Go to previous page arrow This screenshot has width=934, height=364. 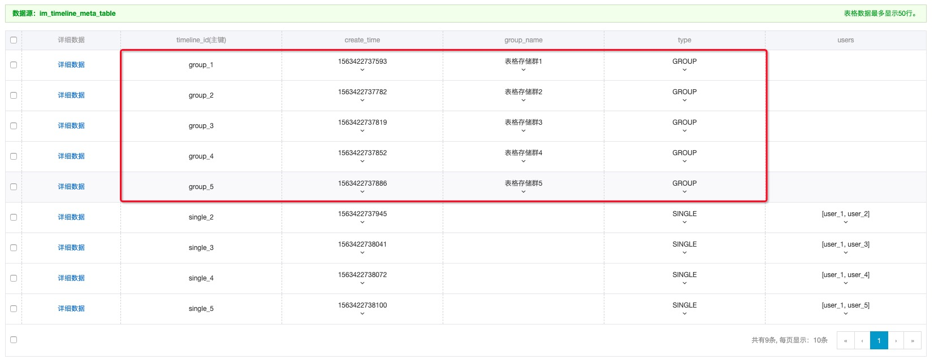[862, 340]
